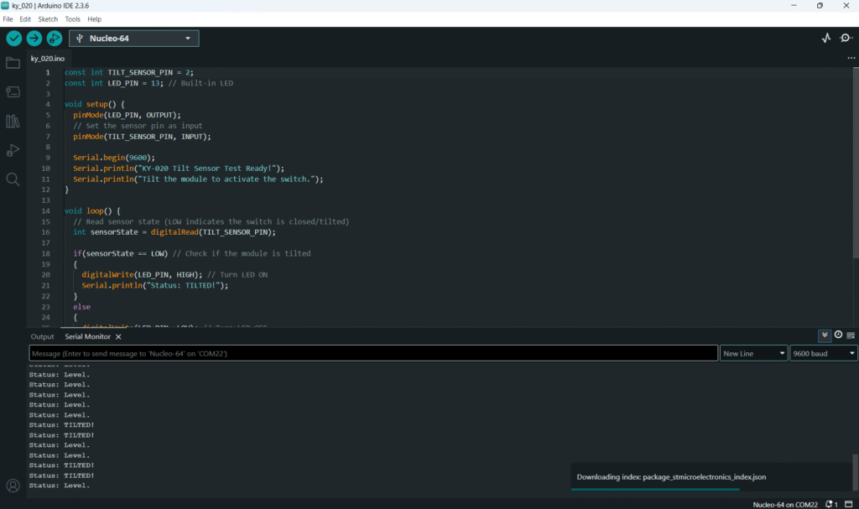Image resolution: width=859 pixels, height=509 pixels.
Task: Open the Serial Plotter icon
Action: tap(825, 39)
